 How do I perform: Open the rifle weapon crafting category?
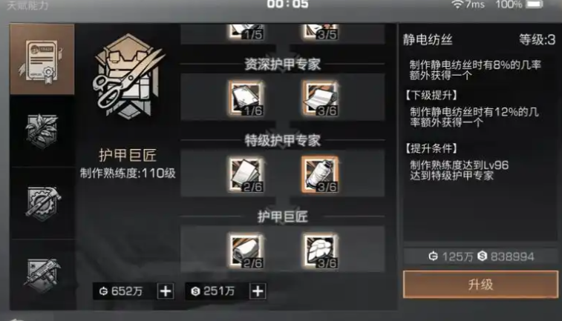pyautogui.click(x=42, y=275)
